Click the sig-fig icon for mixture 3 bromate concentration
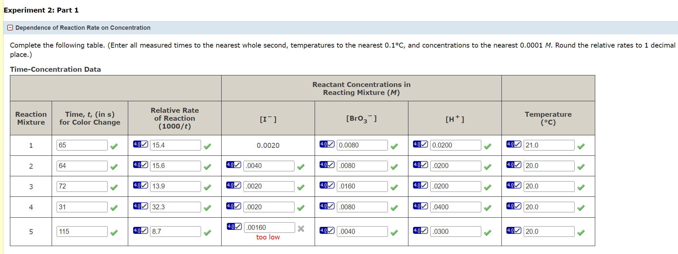678x254 pixels. tap(327, 185)
